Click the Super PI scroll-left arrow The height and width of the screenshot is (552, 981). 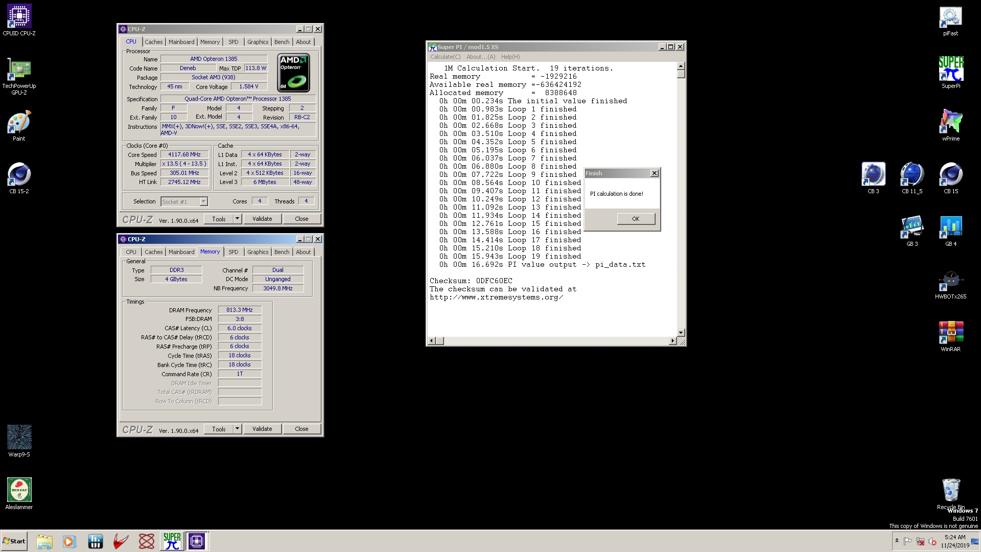(x=431, y=340)
